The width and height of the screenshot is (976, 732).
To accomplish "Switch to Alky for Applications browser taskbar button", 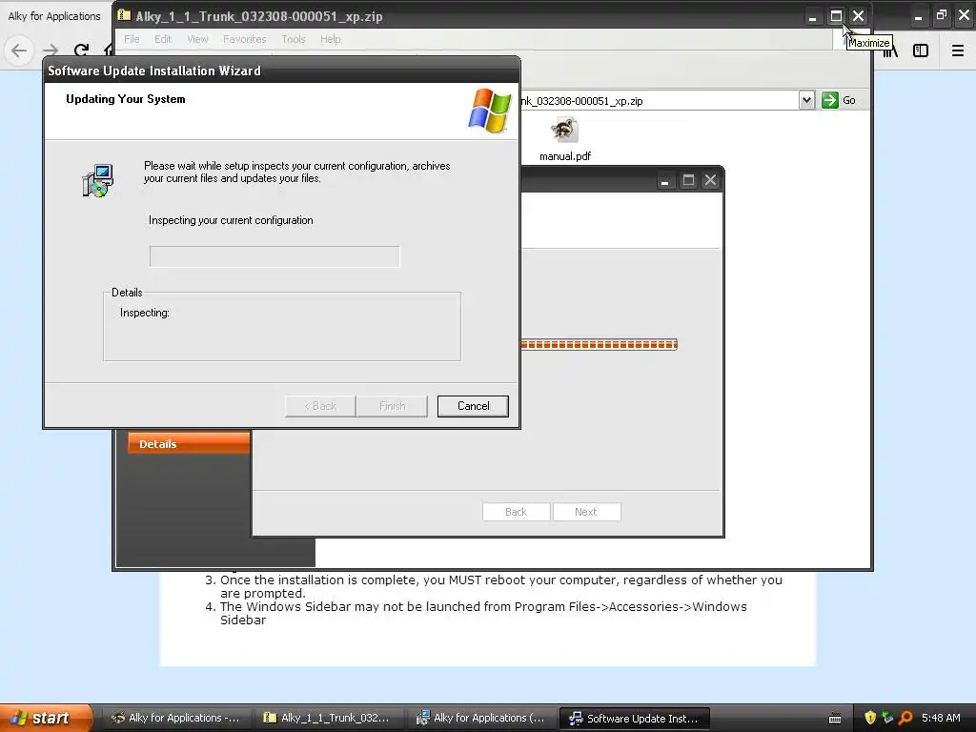I will pyautogui.click(x=176, y=718).
